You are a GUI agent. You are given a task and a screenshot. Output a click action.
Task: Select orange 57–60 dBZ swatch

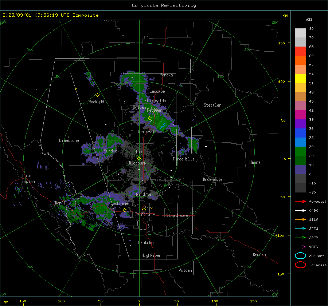300,60
